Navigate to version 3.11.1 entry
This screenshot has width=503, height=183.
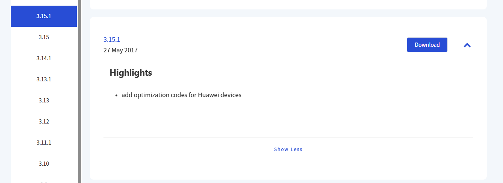44,143
